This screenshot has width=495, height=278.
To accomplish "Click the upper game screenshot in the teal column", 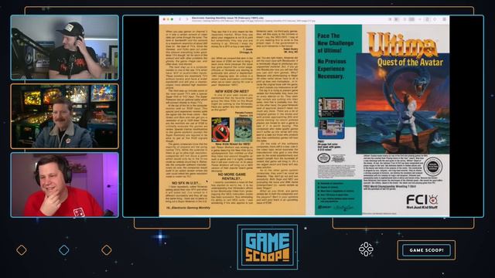I will click(331, 107).
